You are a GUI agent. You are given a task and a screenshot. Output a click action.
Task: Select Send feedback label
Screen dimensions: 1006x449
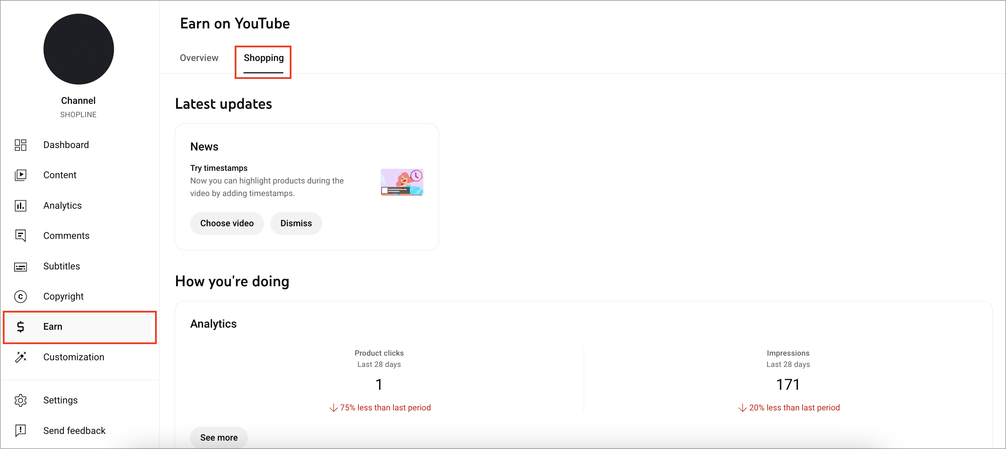[75, 430]
